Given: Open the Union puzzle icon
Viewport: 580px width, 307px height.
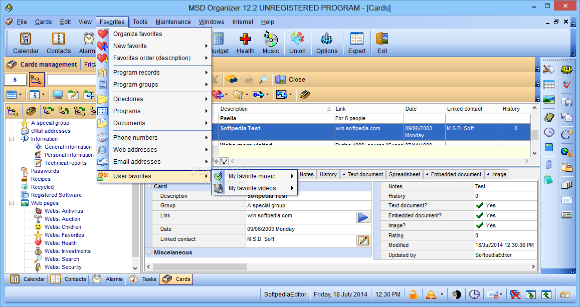Looking at the screenshot, I should coord(297,43).
